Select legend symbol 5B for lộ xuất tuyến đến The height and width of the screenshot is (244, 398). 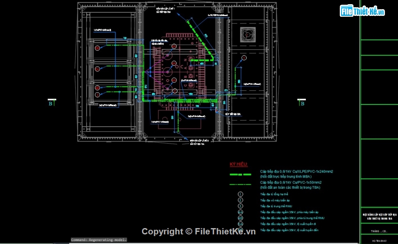pyautogui.click(x=240, y=230)
